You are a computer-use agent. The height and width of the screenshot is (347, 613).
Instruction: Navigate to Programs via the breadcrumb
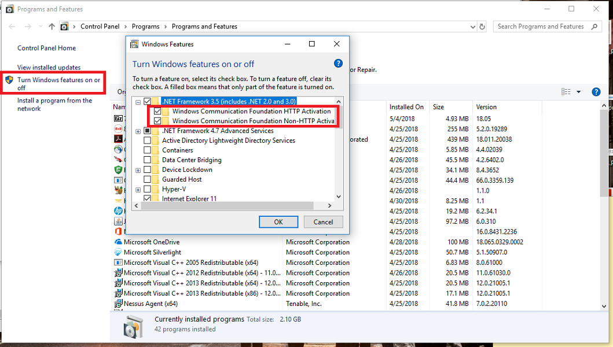tap(145, 26)
